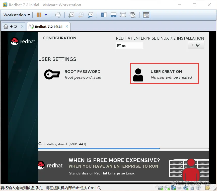217x191 pixels.
Task: Expand the power options dropdown arrow
Action: pos(46,15)
